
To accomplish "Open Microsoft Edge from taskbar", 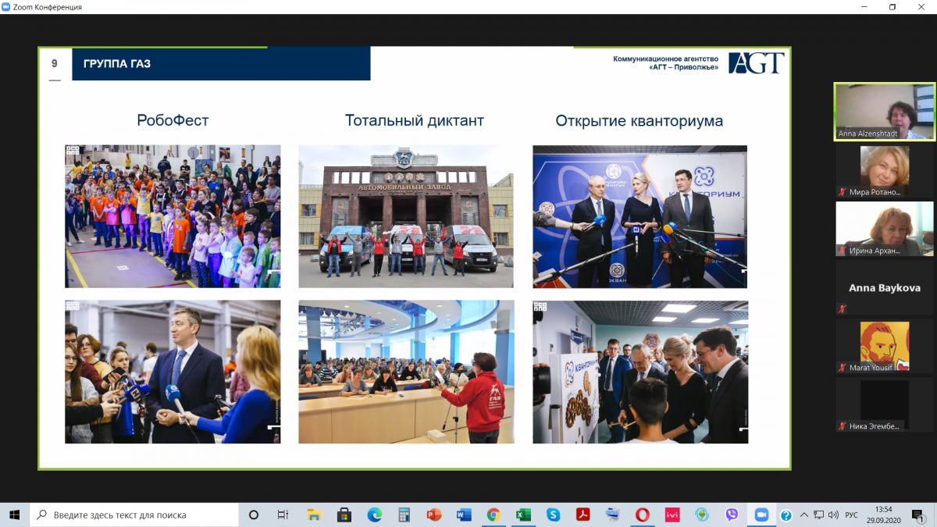I will 374,515.
